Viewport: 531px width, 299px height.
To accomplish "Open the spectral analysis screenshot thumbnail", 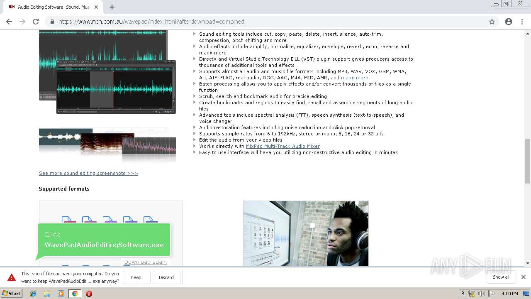I will coord(107,145).
